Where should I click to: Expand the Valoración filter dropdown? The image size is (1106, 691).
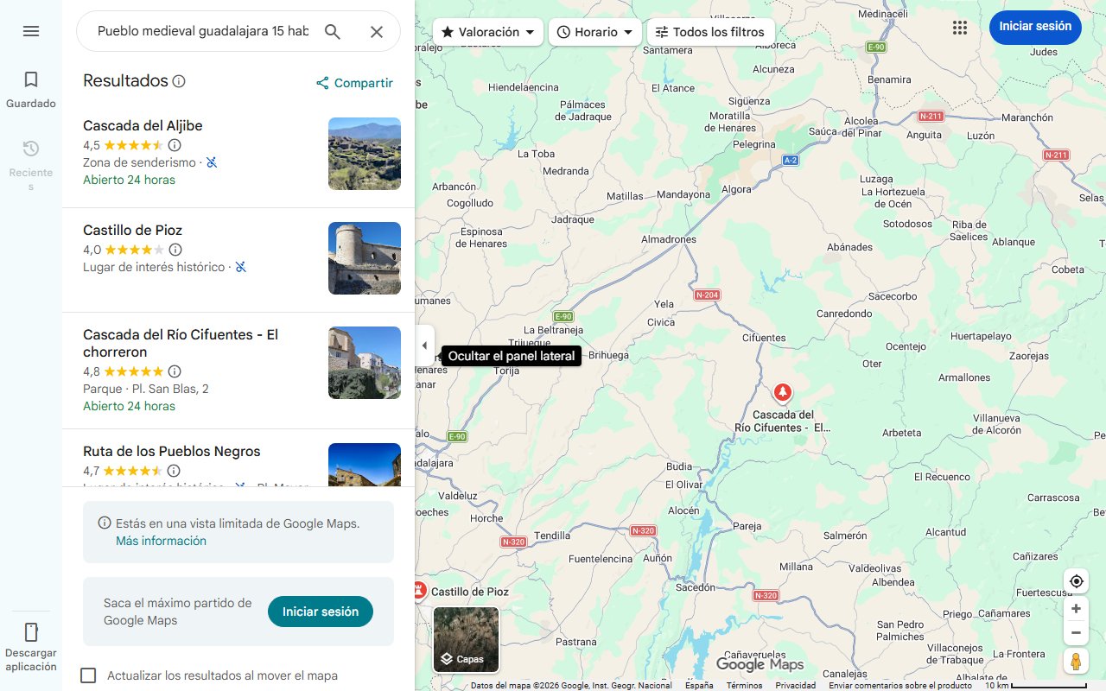tap(488, 32)
